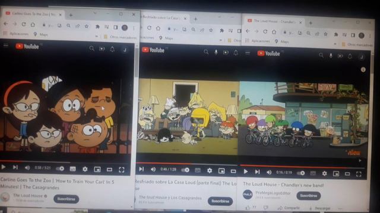Screen dimensions: 380x213
Task: Enter fullscreen in right window player
Action: pyautogui.click(x=359, y=174)
